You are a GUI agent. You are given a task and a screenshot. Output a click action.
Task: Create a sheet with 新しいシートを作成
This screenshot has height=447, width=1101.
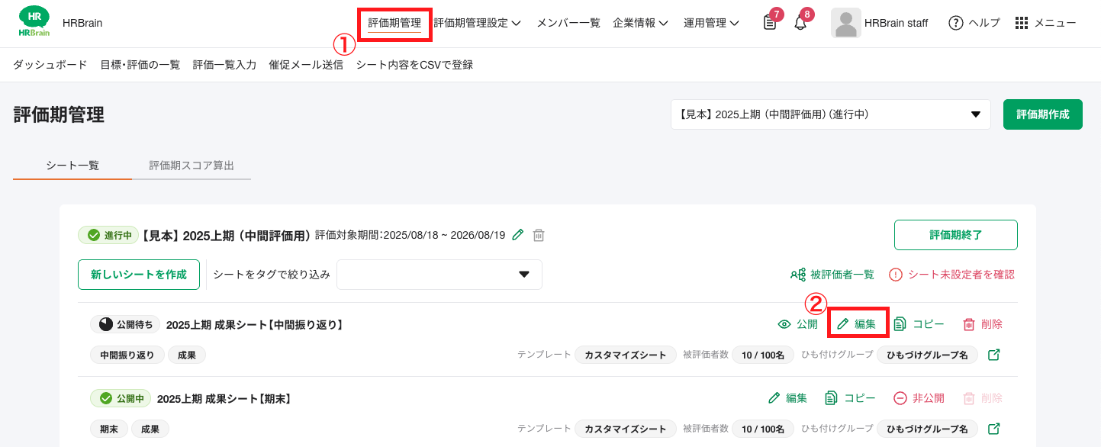click(138, 274)
